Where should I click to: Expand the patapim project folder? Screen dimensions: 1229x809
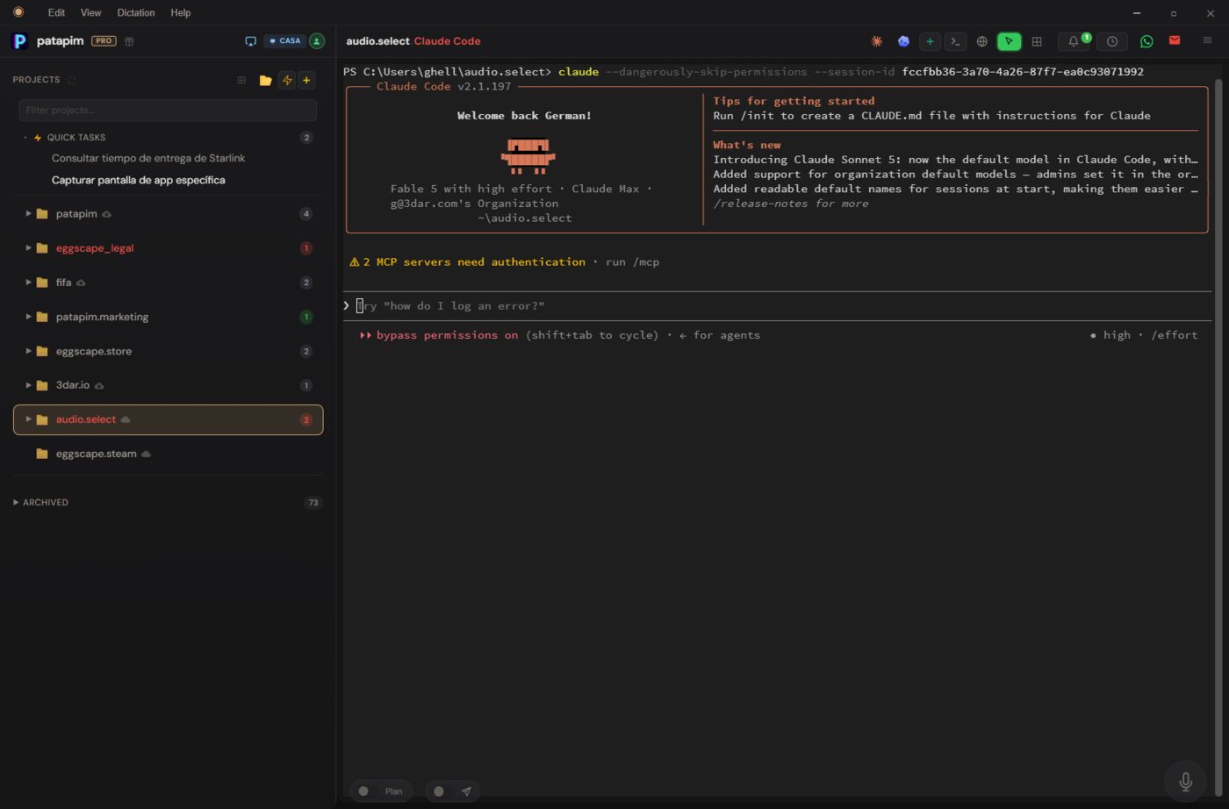28,214
